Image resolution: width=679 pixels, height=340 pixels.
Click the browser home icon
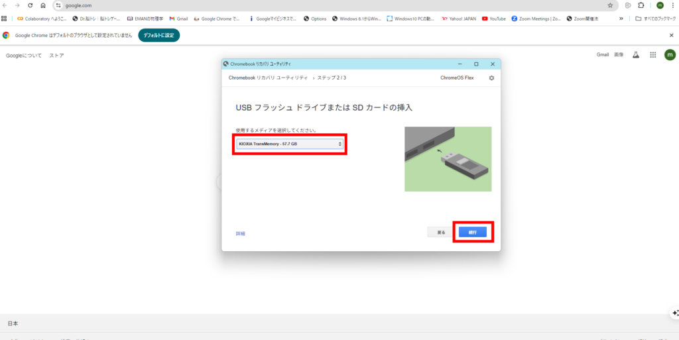tap(43, 5)
